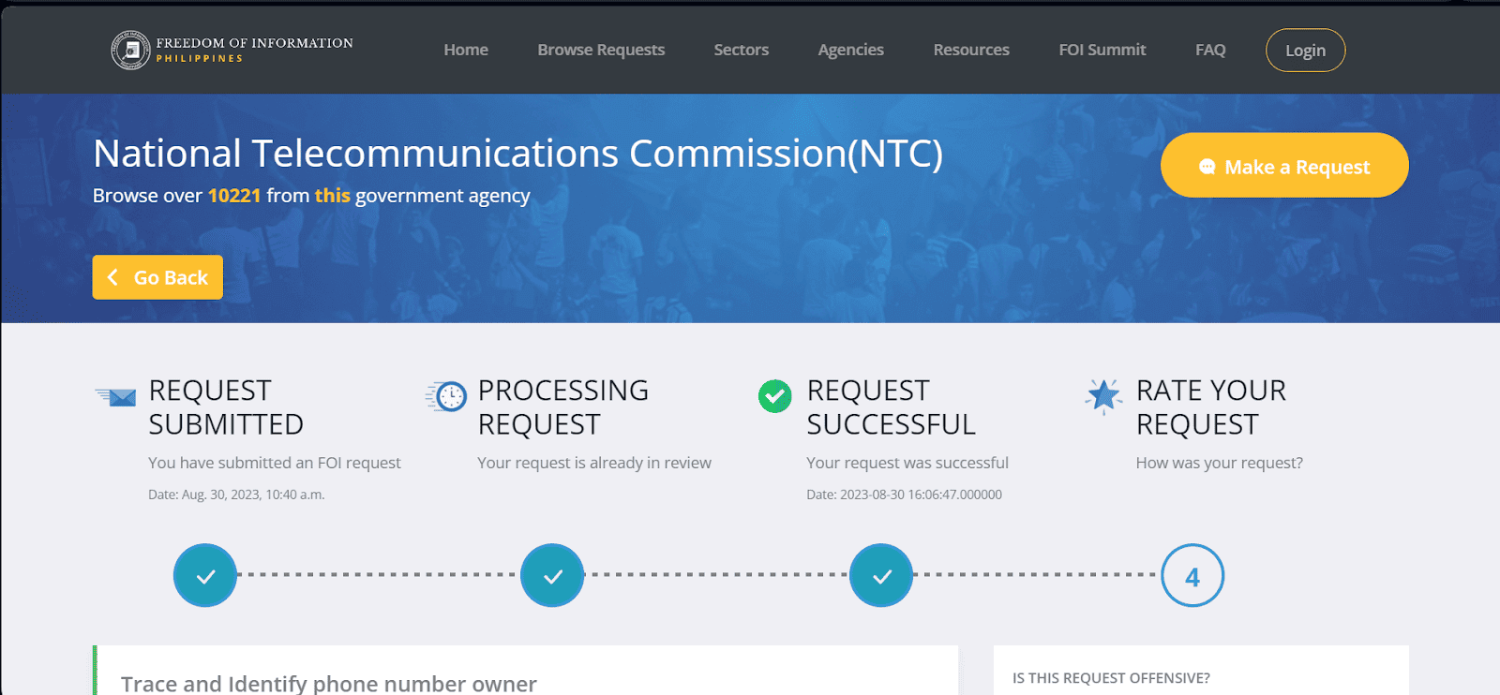Open the FAQ page
The width and height of the screenshot is (1500, 695).
coord(1210,50)
